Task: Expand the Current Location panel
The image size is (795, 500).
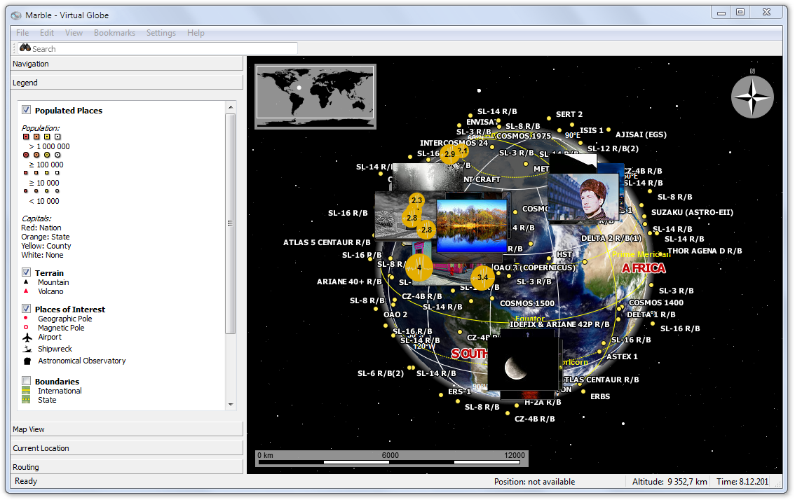Action: 127,448
